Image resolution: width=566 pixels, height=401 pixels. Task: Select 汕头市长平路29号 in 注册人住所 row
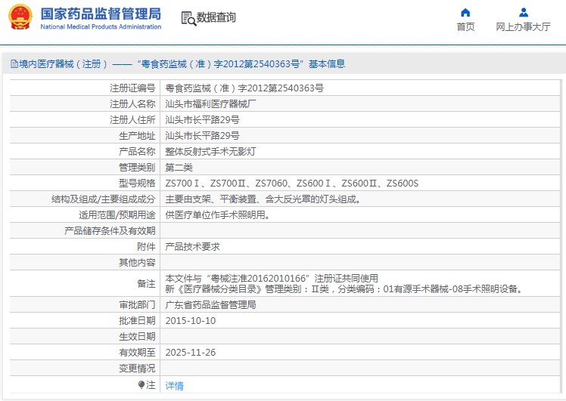click(202, 120)
